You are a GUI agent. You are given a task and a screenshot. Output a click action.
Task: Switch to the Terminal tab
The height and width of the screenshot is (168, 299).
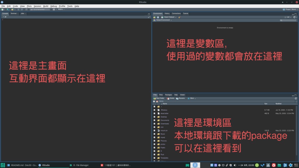click(x=13, y=13)
